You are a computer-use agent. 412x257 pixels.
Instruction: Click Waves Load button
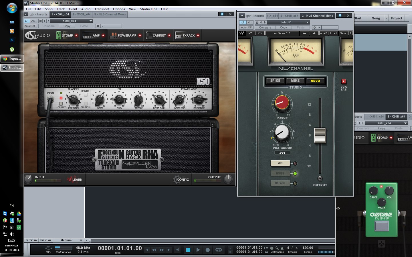[x=333, y=33]
